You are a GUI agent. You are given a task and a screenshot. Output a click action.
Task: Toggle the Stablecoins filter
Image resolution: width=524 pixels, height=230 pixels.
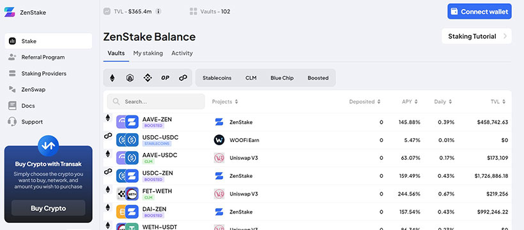pyautogui.click(x=217, y=78)
